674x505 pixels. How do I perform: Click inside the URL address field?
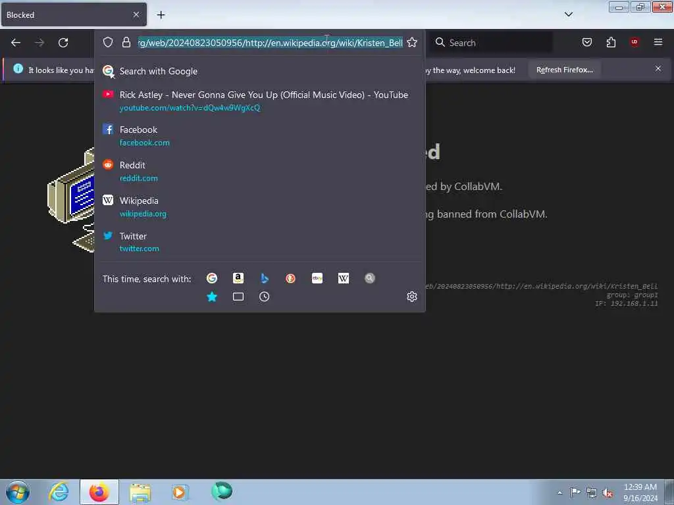271,43
